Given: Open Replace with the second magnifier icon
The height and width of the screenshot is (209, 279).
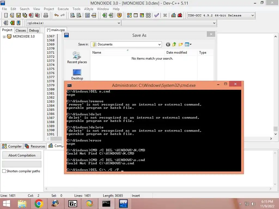Looking at the screenshot, I should (79, 15).
